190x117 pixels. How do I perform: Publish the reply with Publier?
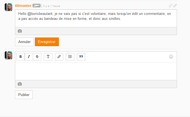(24, 95)
